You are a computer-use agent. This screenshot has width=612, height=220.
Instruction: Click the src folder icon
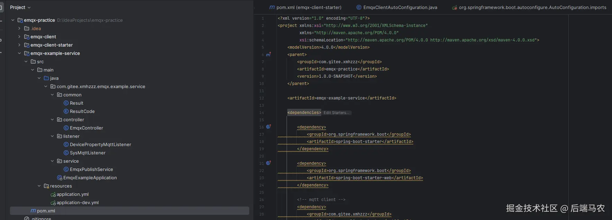(33, 61)
